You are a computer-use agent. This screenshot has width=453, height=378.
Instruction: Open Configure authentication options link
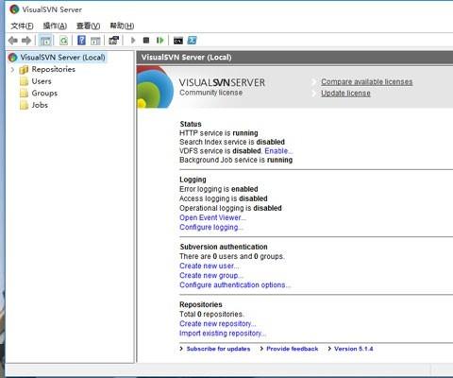pyautogui.click(x=235, y=284)
